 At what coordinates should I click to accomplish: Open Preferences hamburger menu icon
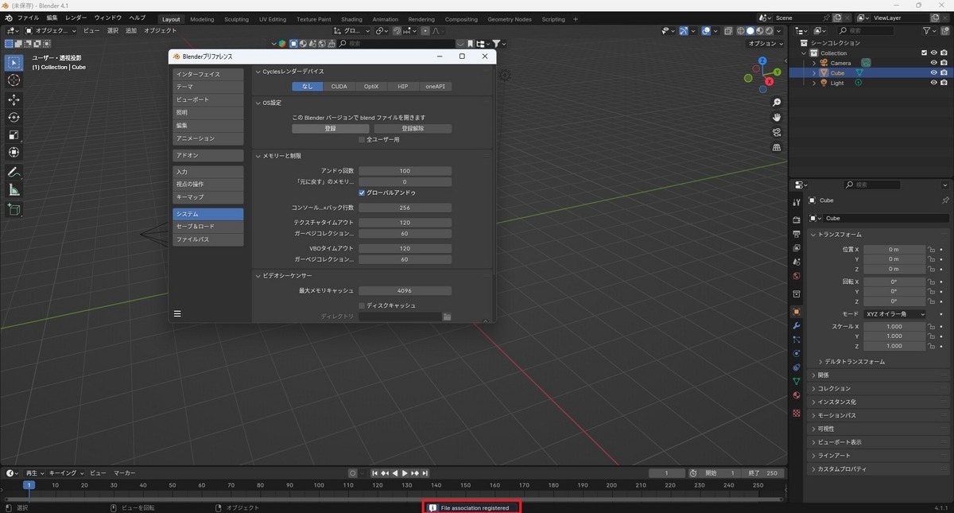point(177,313)
